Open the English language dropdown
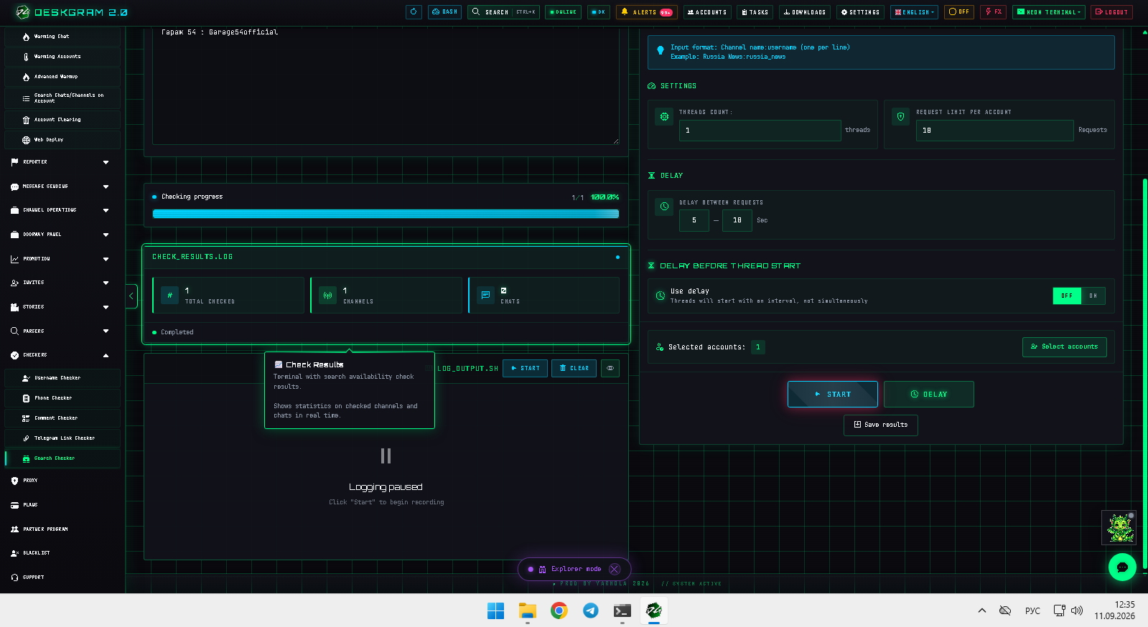Viewport: 1148px width, 627px height. (914, 12)
